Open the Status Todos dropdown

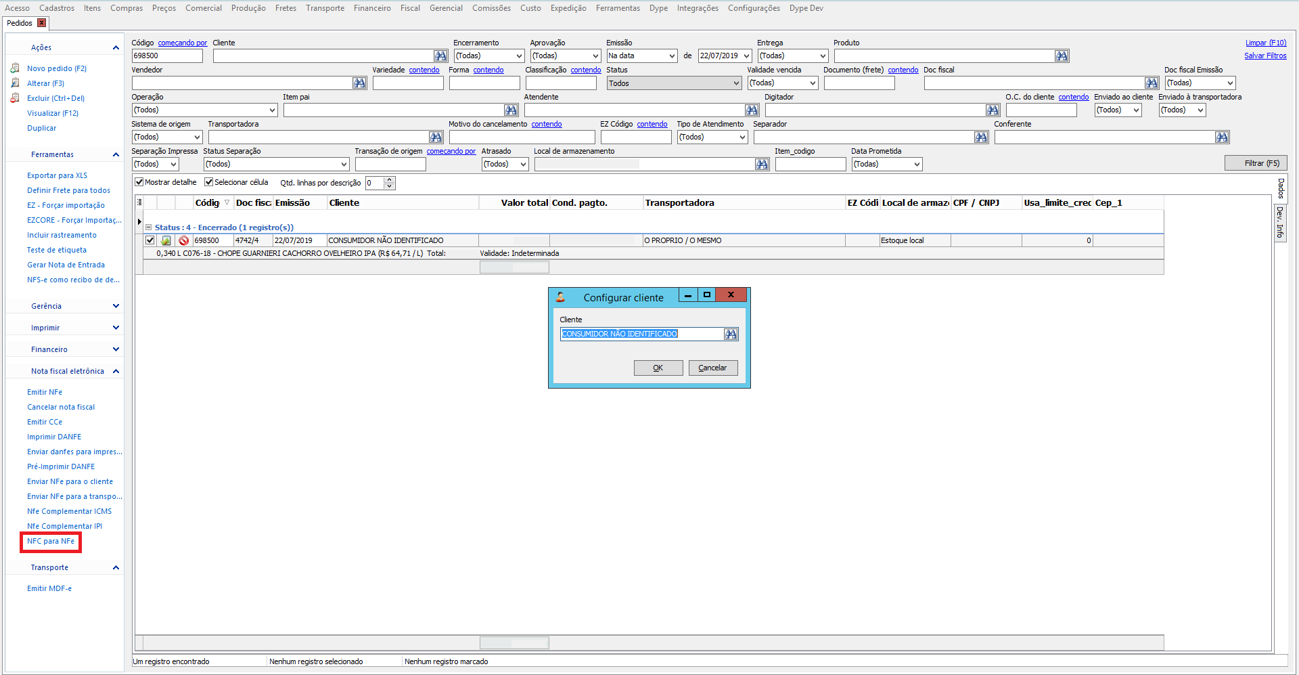point(736,83)
